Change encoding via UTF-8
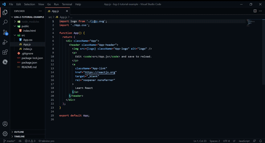The image size is (265, 143). tap(226, 141)
